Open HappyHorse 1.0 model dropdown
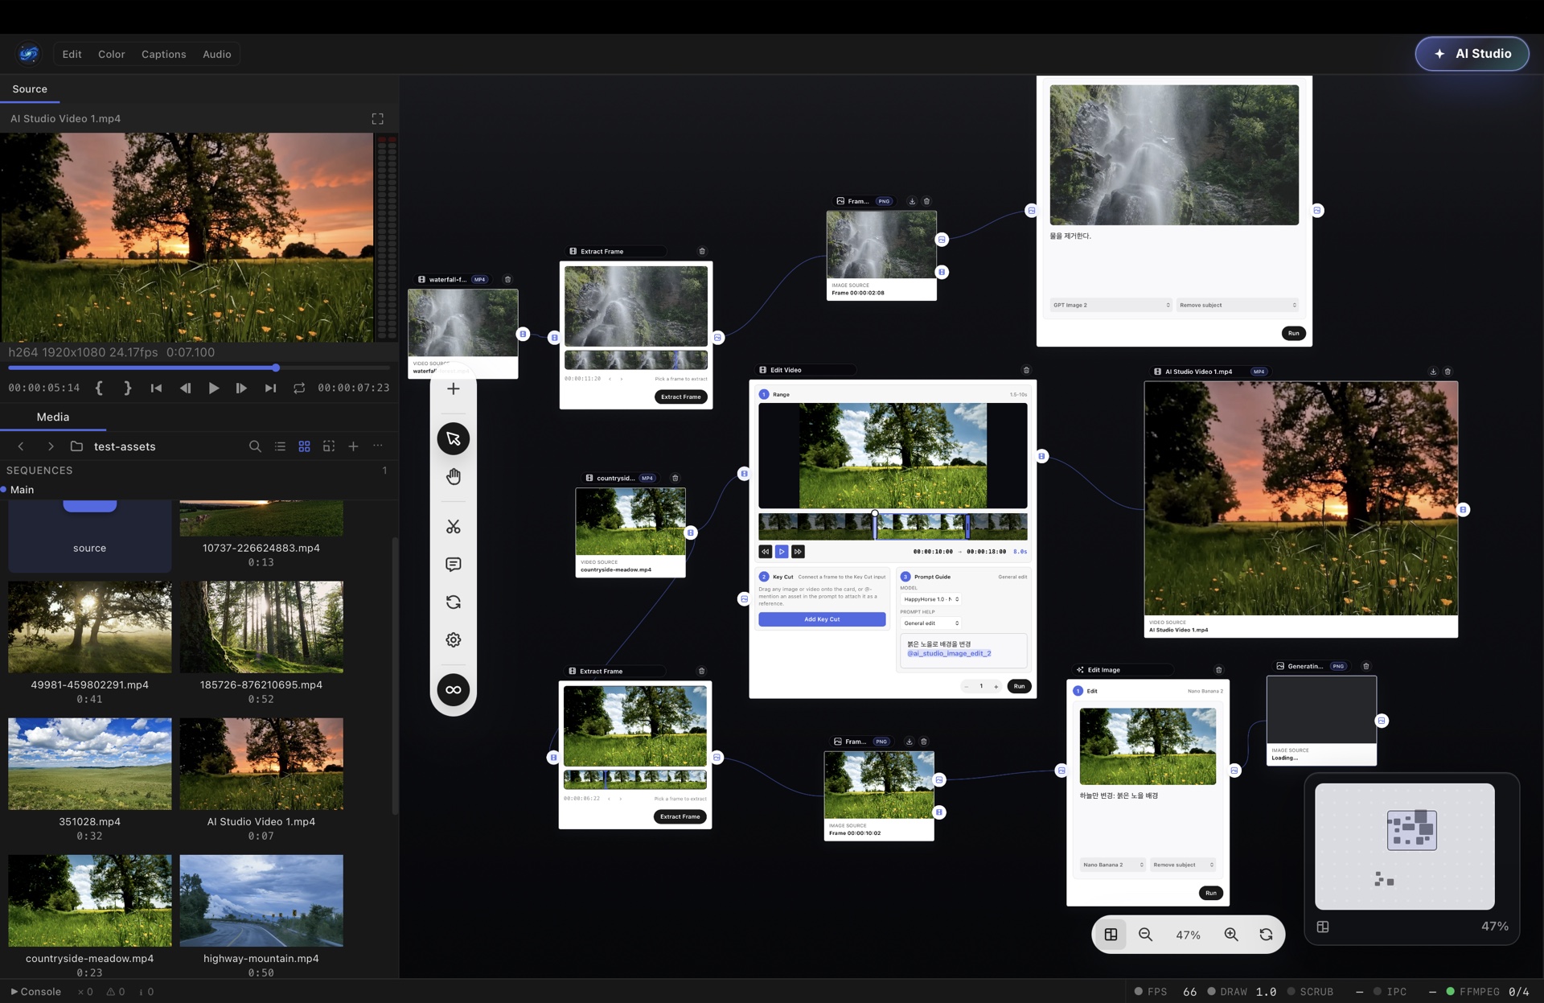Viewport: 1544px width, 1003px height. (930, 599)
